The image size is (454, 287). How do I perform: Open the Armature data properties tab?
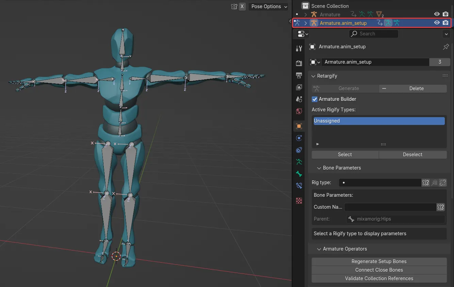(x=299, y=162)
